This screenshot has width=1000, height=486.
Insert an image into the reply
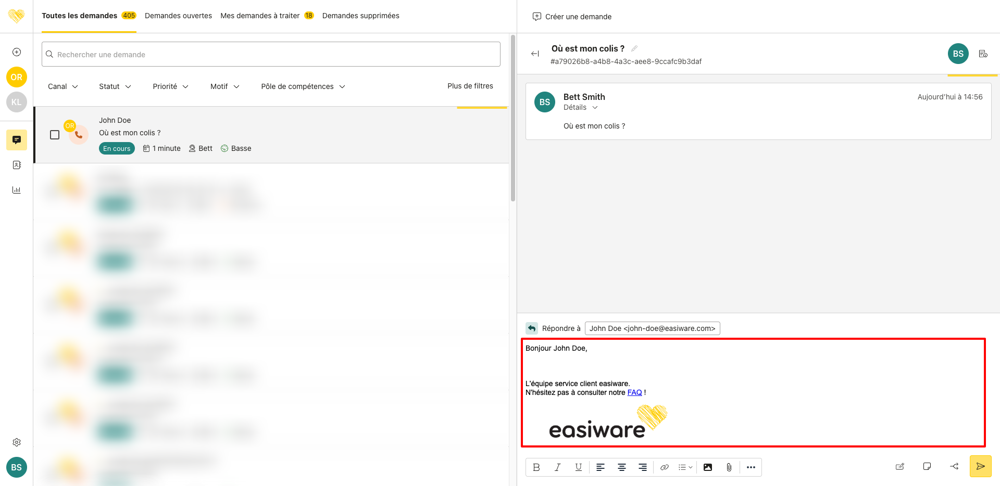[x=707, y=467]
